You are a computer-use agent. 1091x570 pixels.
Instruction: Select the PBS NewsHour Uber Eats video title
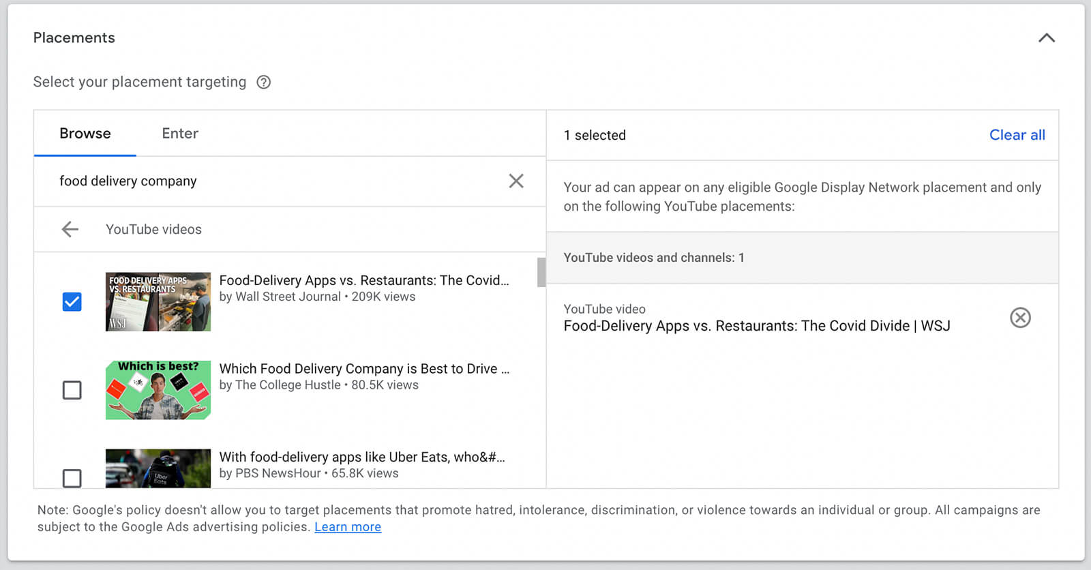362,457
